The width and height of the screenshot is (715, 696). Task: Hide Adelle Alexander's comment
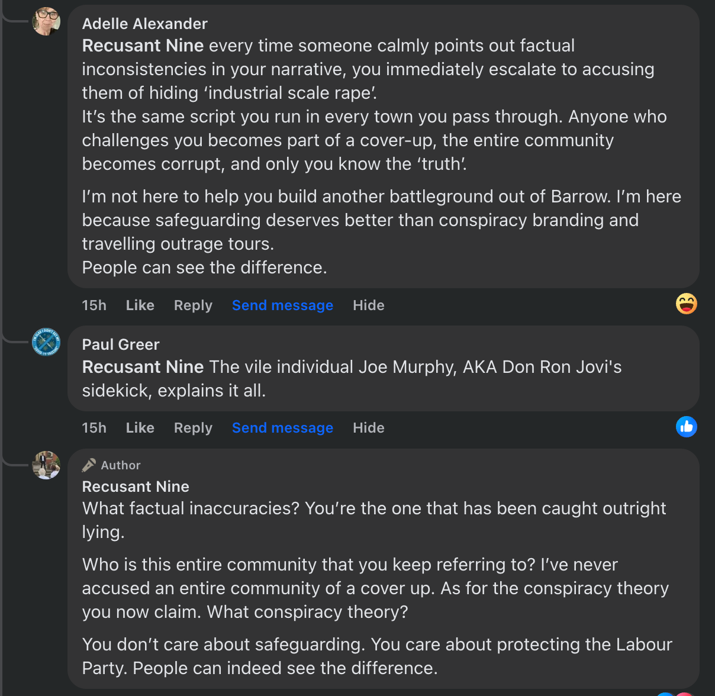[x=368, y=305]
